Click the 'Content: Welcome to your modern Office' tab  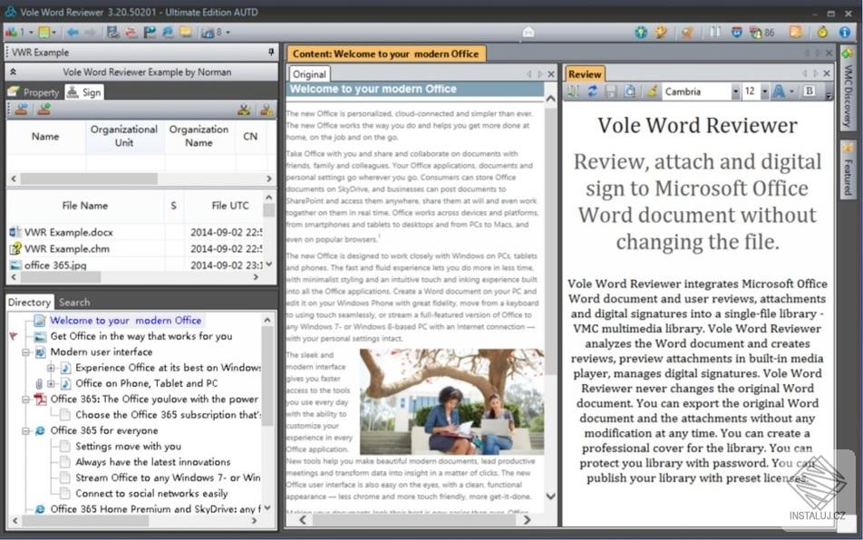pos(386,53)
